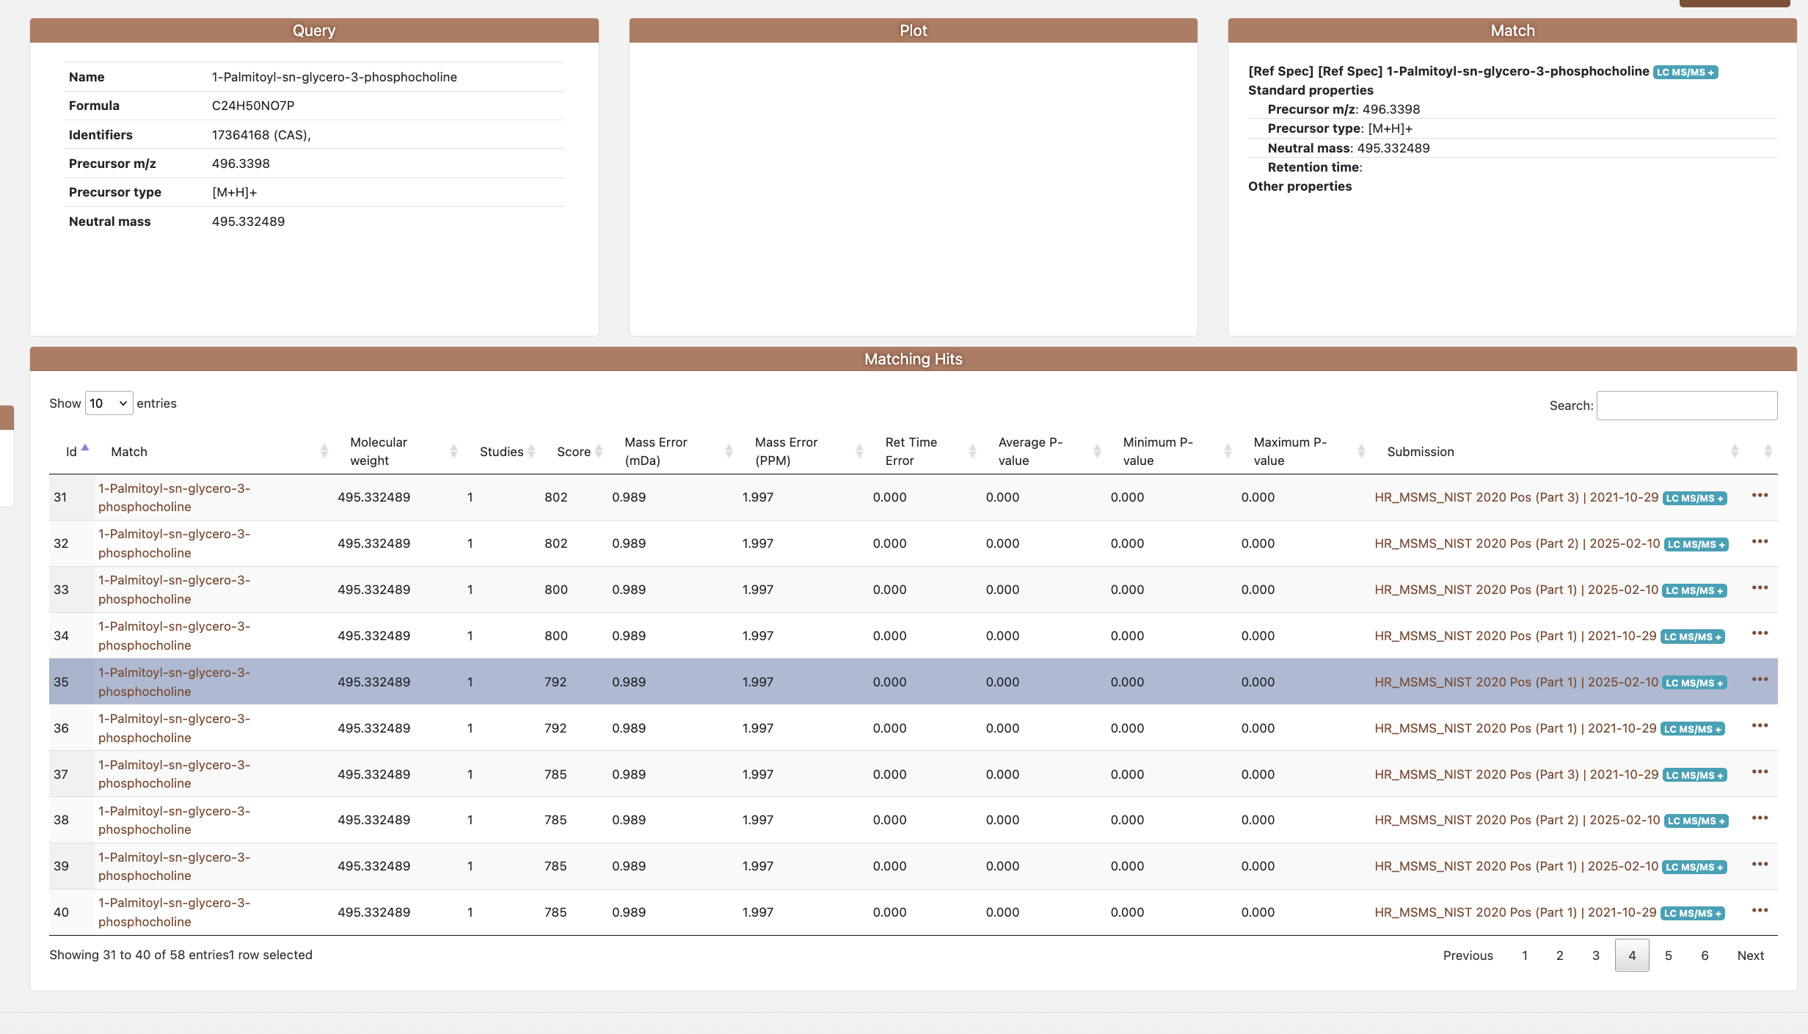Go to results page 5
Screen dimensions: 1808x1034
click(1668, 956)
